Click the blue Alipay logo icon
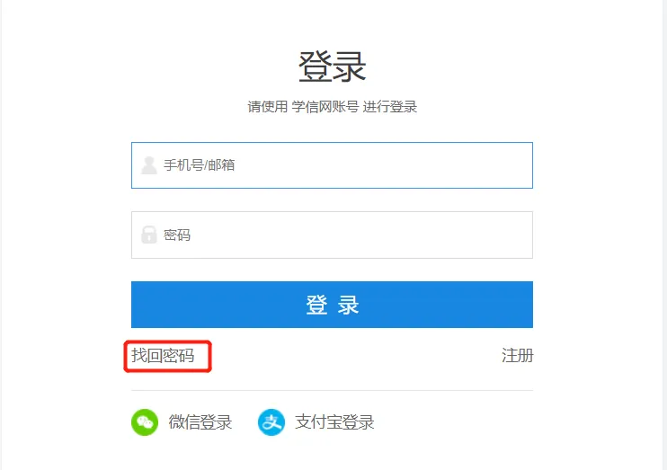667x470 pixels. (x=271, y=422)
